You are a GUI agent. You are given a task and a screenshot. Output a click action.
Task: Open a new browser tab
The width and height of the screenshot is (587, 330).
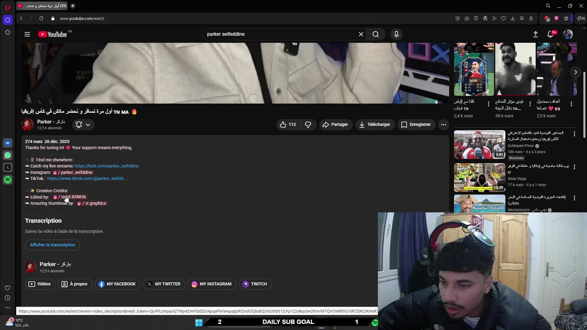point(72,6)
